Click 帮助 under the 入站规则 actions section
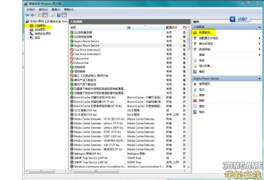This screenshot has width=264, height=180. (202, 72)
